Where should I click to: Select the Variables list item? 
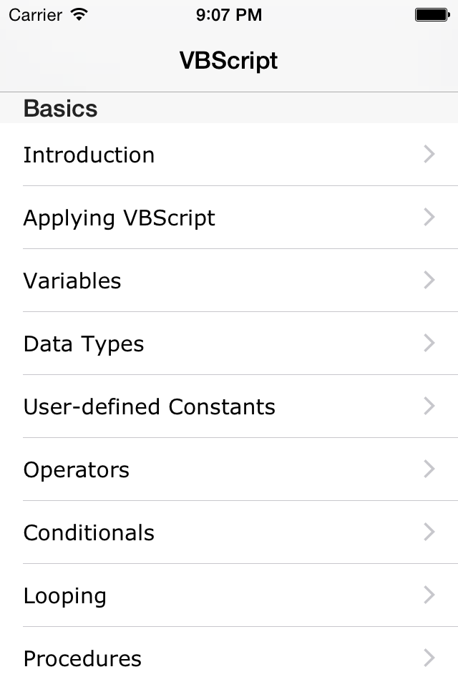pyautogui.click(x=72, y=281)
